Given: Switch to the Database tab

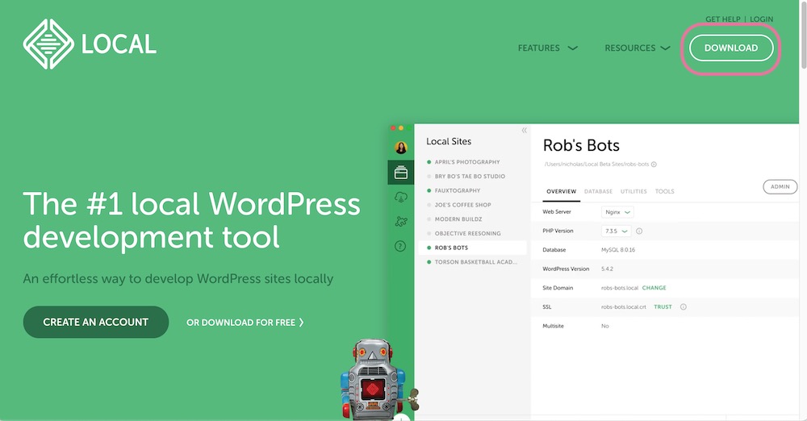Looking at the screenshot, I should pyautogui.click(x=598, y=191).
